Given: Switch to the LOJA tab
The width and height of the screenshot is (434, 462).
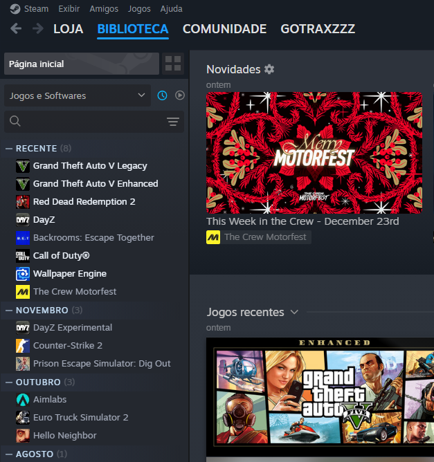Looking at the screenshot, I should point(69,29).
